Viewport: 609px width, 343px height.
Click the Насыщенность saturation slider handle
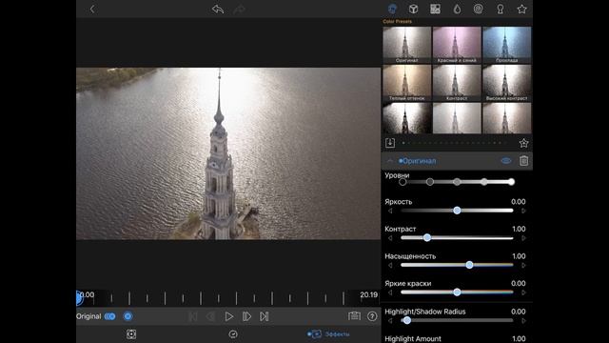click(x=469, y=265)
